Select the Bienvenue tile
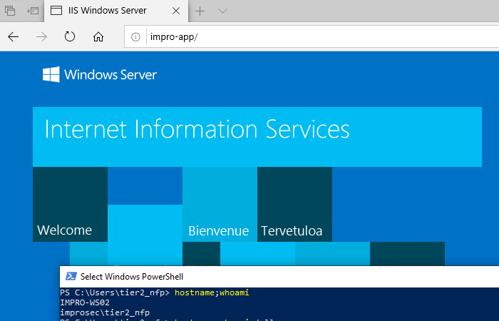Screen dimensions: 499x321 click(x=220, y=204)
